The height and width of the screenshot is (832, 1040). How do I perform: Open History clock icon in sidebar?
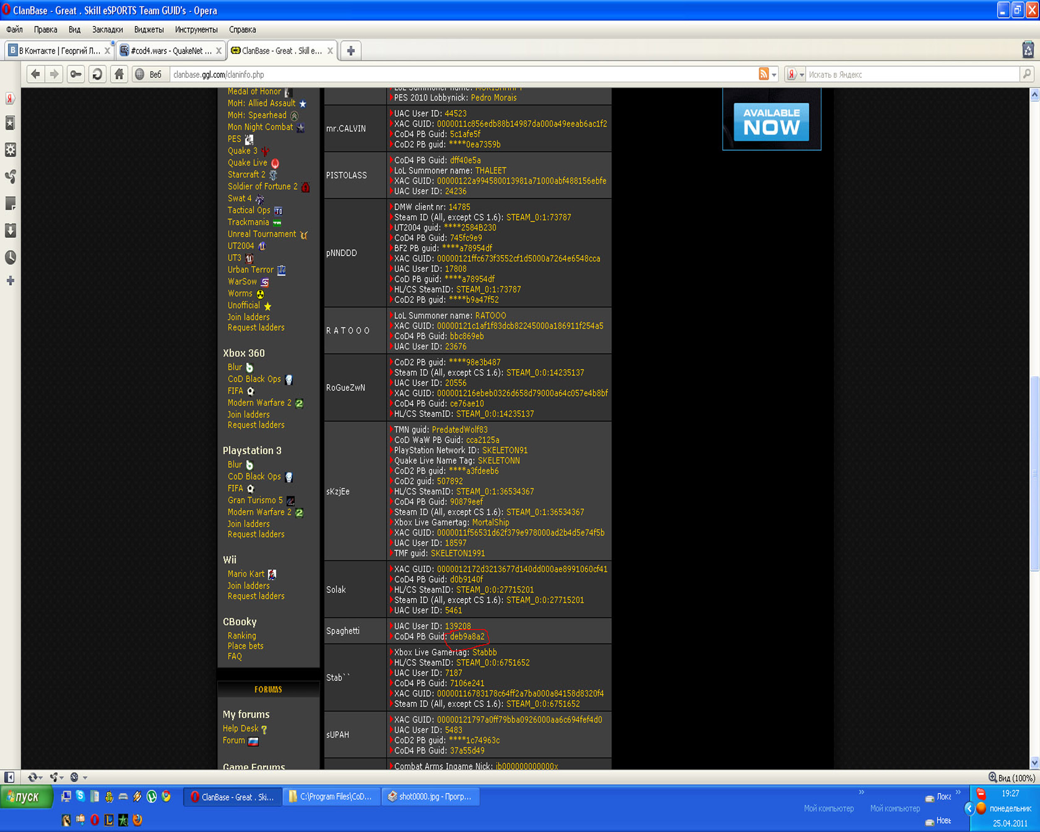[x=10, y=257]
